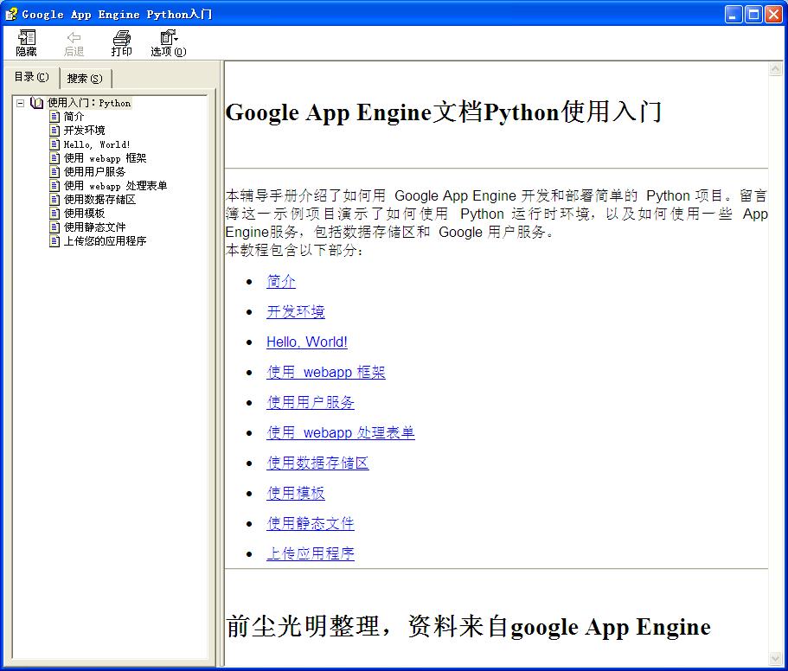This screenshot has height=671, width=788.
Task: Click the content pane scroll down arrow
Action: (775, 659)
